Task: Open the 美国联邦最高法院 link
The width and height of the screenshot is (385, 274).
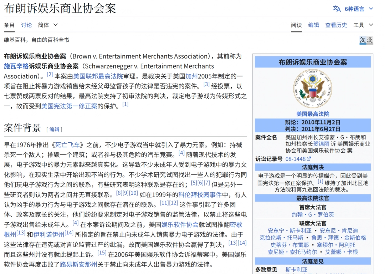Action: tap(98, 76)
